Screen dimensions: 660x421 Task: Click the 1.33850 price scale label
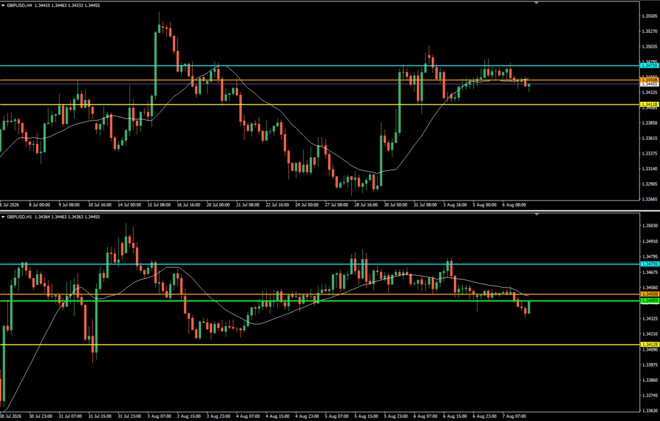pos(650,123)
